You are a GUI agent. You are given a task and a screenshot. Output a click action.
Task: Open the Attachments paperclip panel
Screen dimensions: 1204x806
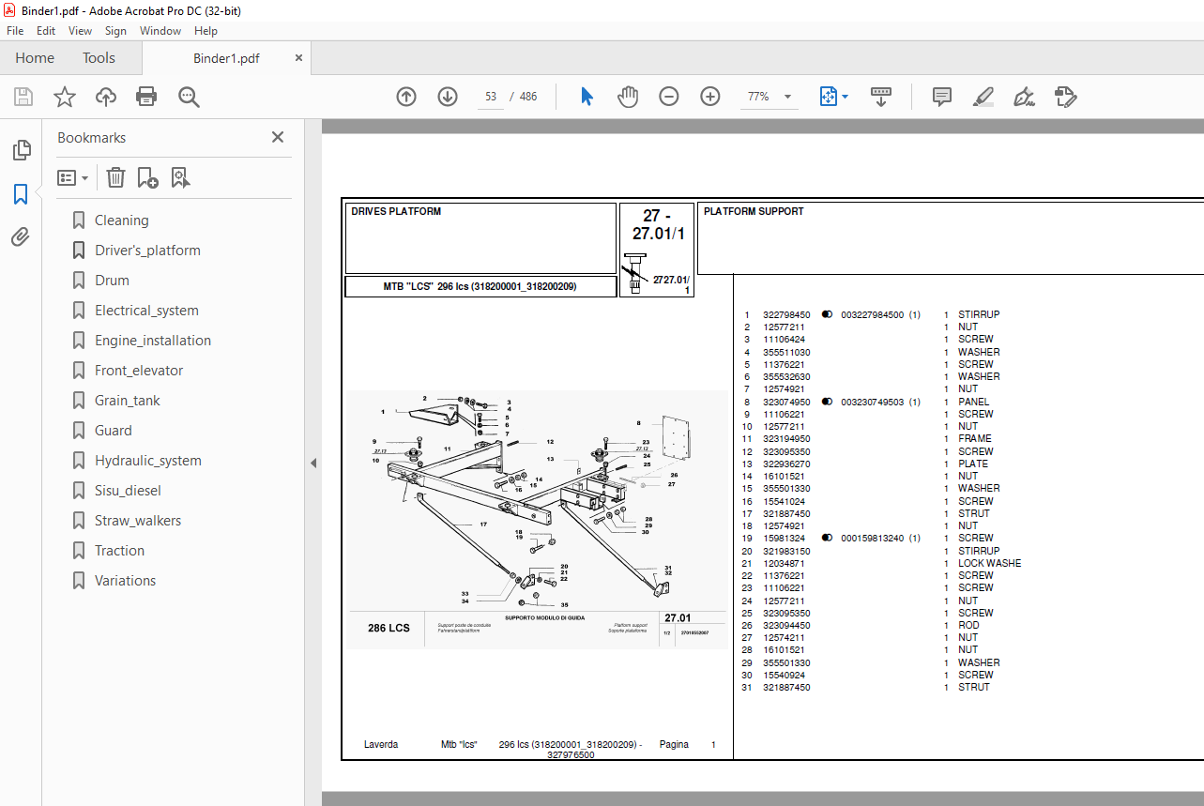click(x=21, y=237)
